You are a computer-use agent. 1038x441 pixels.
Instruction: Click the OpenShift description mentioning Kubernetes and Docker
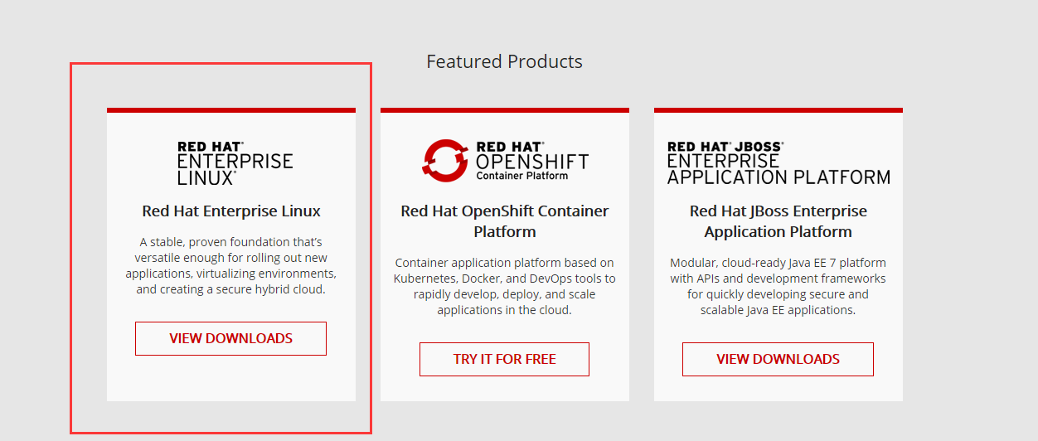[x=505, y=286]
